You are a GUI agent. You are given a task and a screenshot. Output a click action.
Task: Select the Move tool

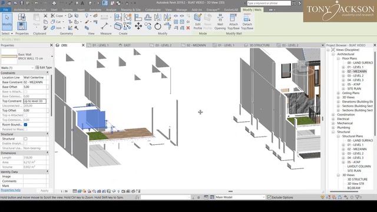click(138, 26)
